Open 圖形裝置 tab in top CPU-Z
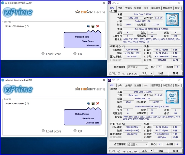This screenshot has height=155, width=185. [156, 8]
